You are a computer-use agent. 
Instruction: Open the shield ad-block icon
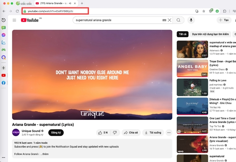(211, 11)
